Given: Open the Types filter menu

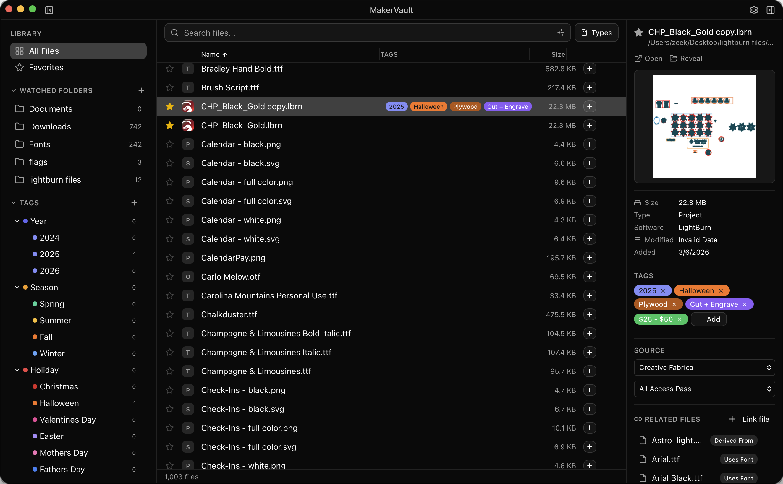Looking at the screenshot, I should pos(596,32).
